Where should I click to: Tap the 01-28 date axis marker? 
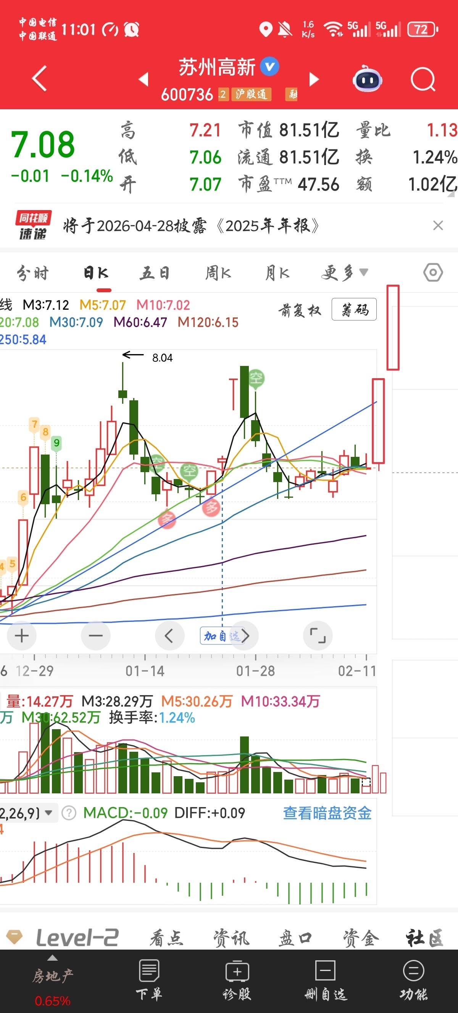[x=255, y=671]
